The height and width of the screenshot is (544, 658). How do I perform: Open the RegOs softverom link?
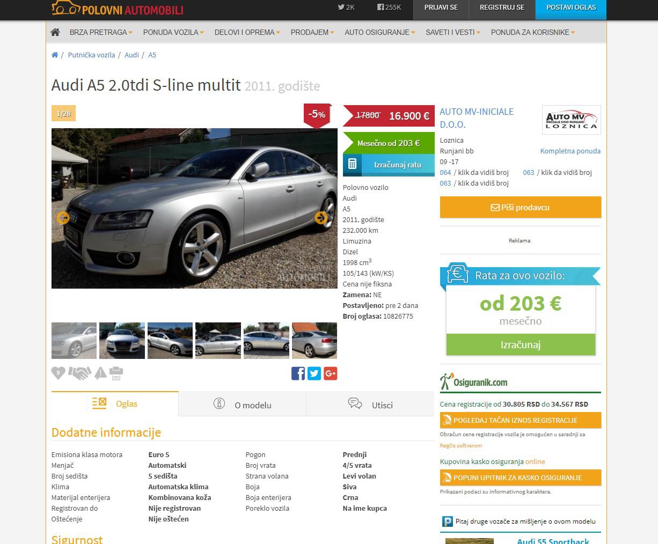point(461,445)
